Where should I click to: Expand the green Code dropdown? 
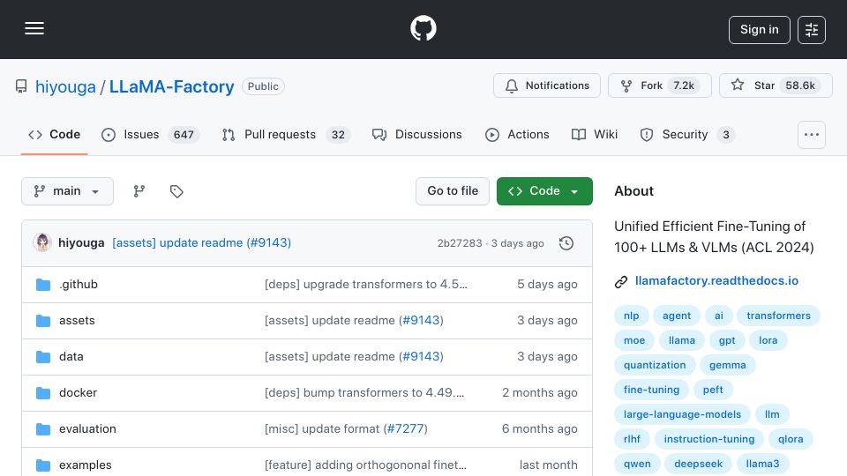544,191
